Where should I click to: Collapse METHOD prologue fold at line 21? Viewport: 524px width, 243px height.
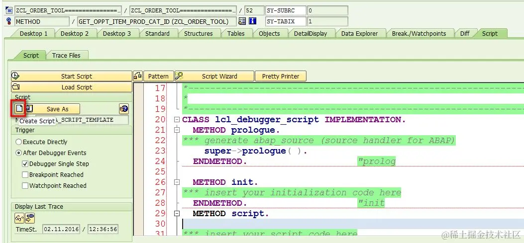coord(177,130)
